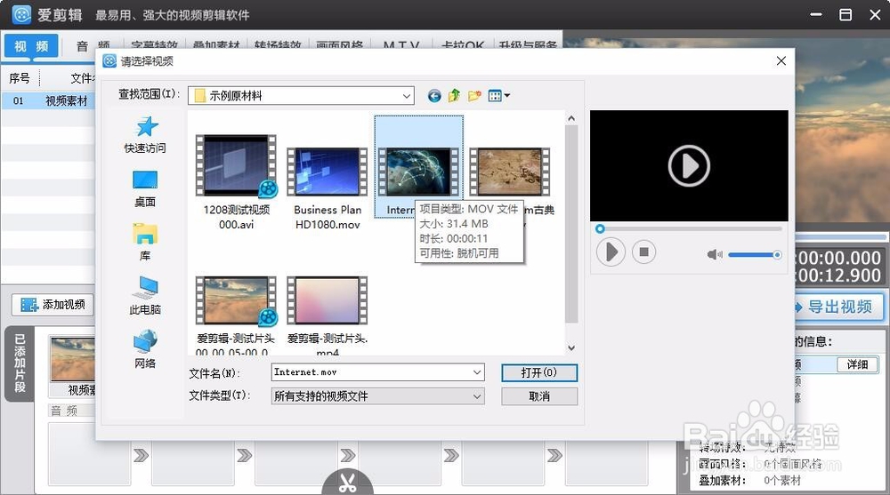Maximize the 爱剪辑 main window
The width and height of the screenshot is (890, 495).
tap(845, 15)
